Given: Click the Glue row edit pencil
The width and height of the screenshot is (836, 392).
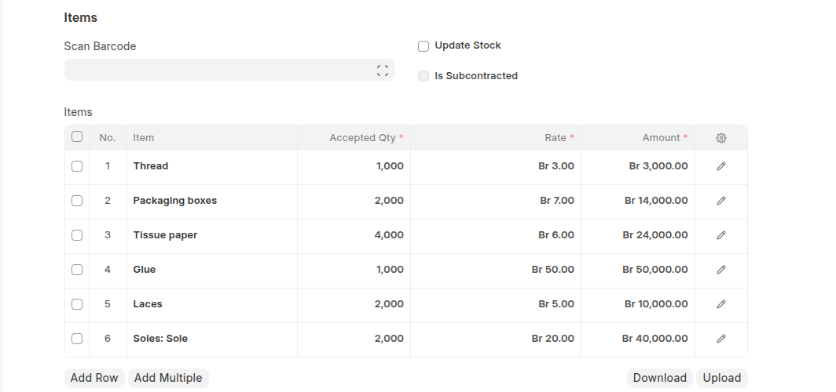Looking at the screenshot, I should coord(721,270).
